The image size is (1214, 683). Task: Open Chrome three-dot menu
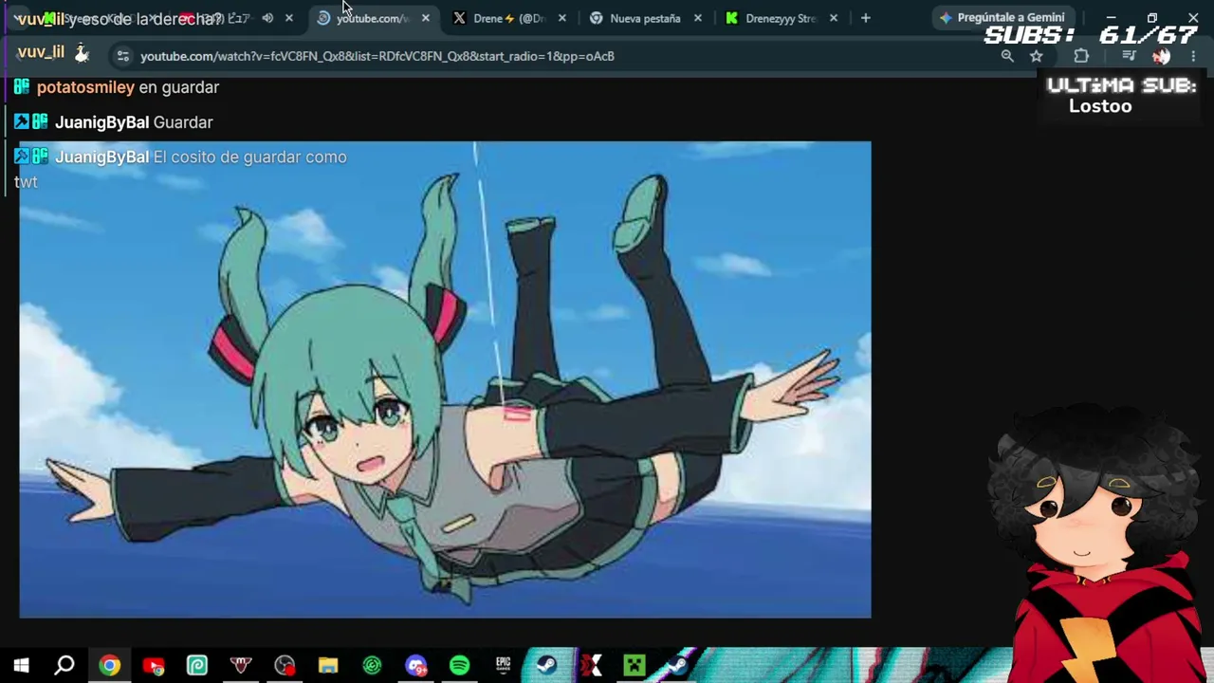coord(1193,56)
